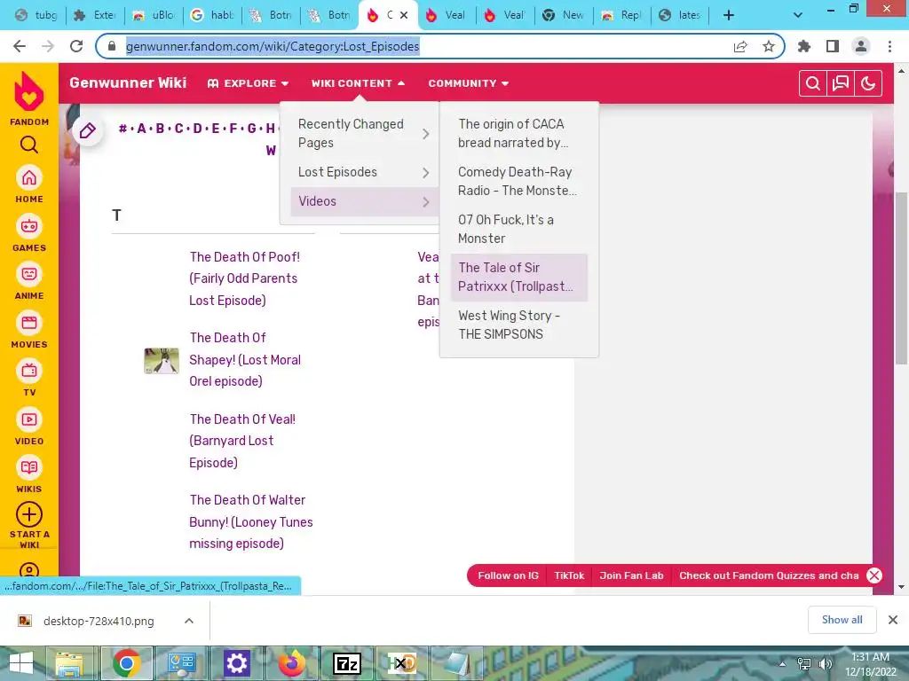Click Shapey episode thumbnail image
The width and height of the screenshot is (909, 681).
[162, 361]
